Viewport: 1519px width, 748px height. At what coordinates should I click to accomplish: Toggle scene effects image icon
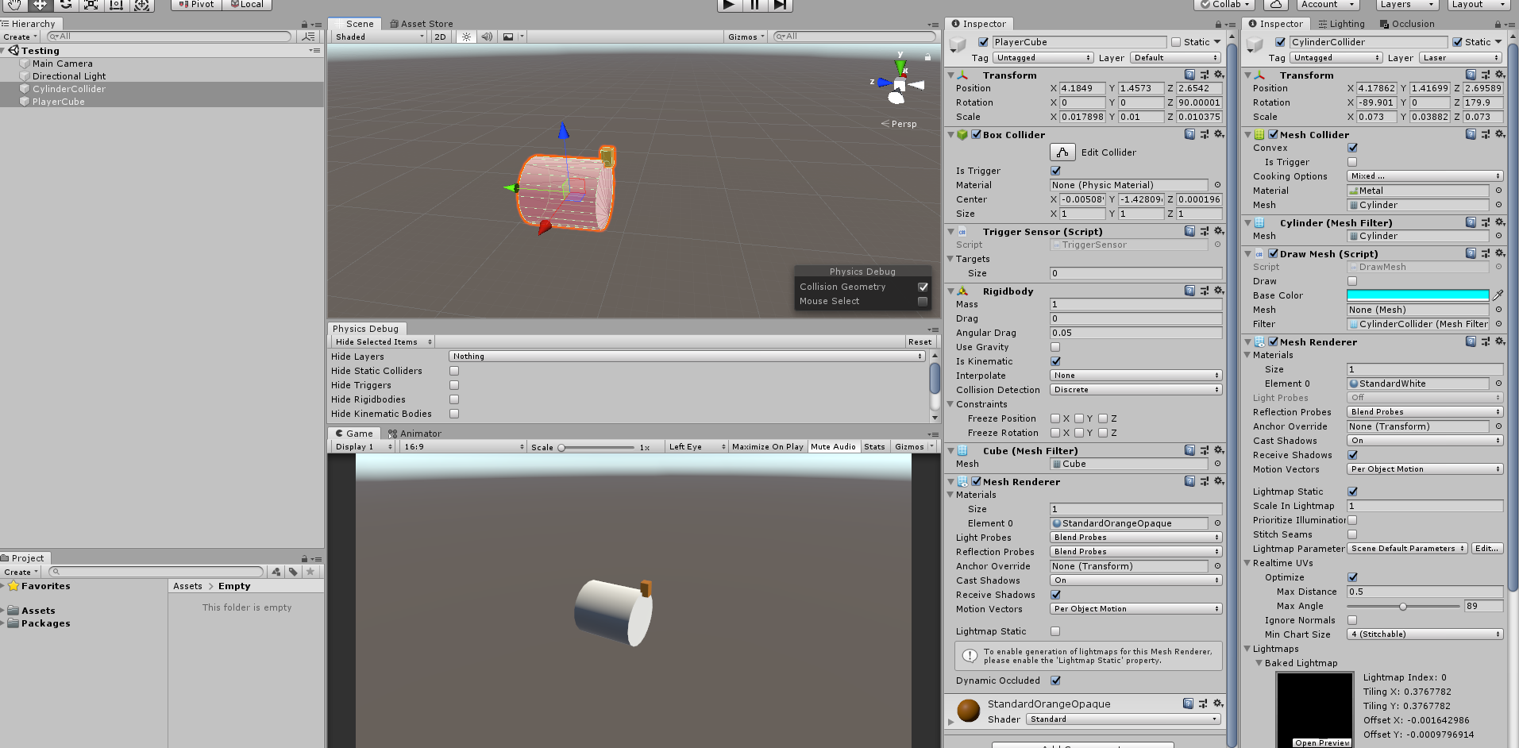(508, 37)
